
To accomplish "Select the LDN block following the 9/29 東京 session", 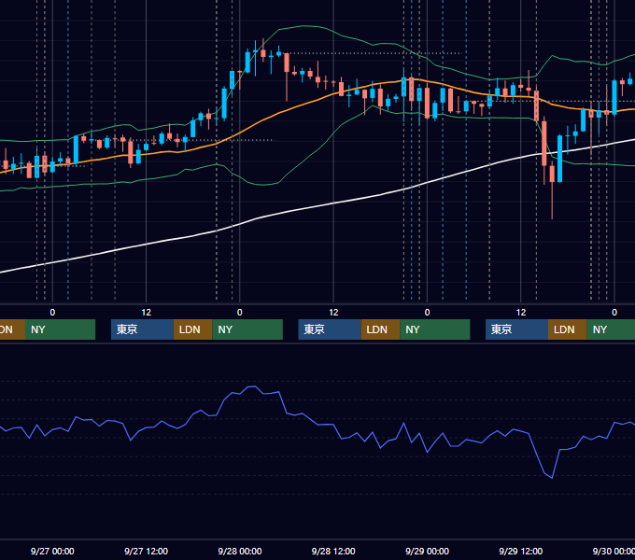I will point(568,329).
